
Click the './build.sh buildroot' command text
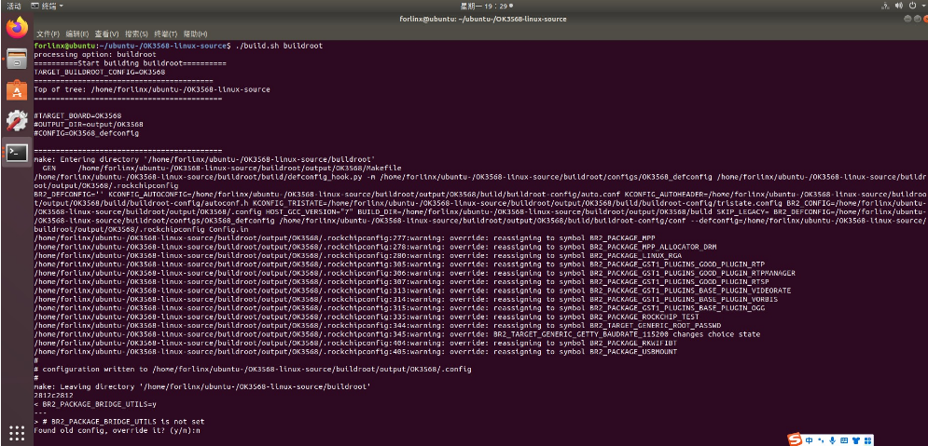279,46
